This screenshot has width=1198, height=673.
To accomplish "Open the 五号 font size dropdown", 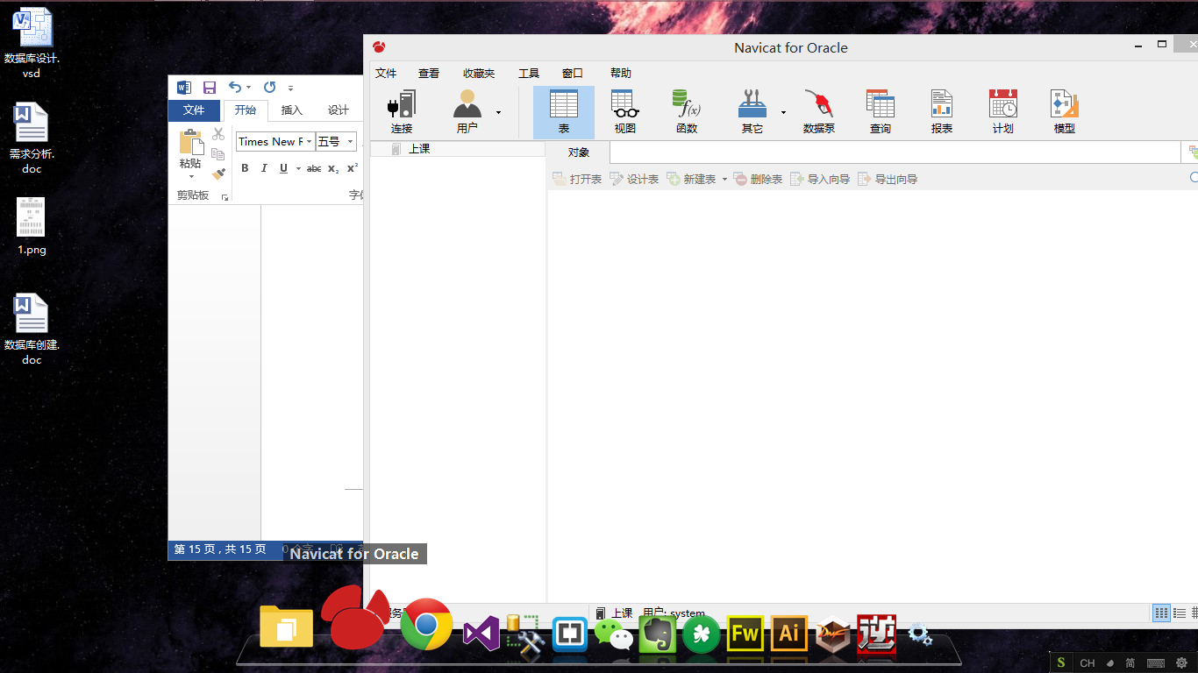I will click(x=351, y=142).
